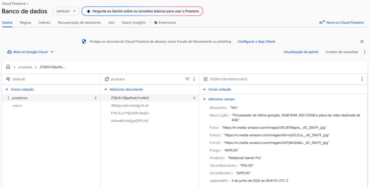The width and height of the screenshot is (369, 187).
Task: Click the updatedAt timestamp value
Action: (x=260, y=181)
